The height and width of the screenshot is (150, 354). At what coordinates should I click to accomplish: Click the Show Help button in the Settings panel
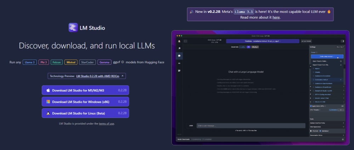point(340,47)
